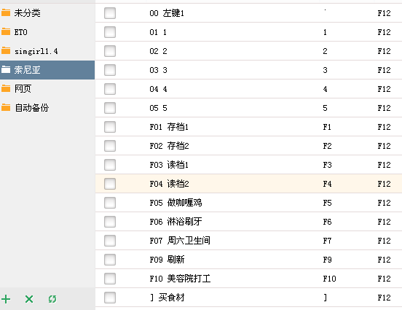Select the F09 刷新 script name
This screenshot has width=402, height=310.
167,260
